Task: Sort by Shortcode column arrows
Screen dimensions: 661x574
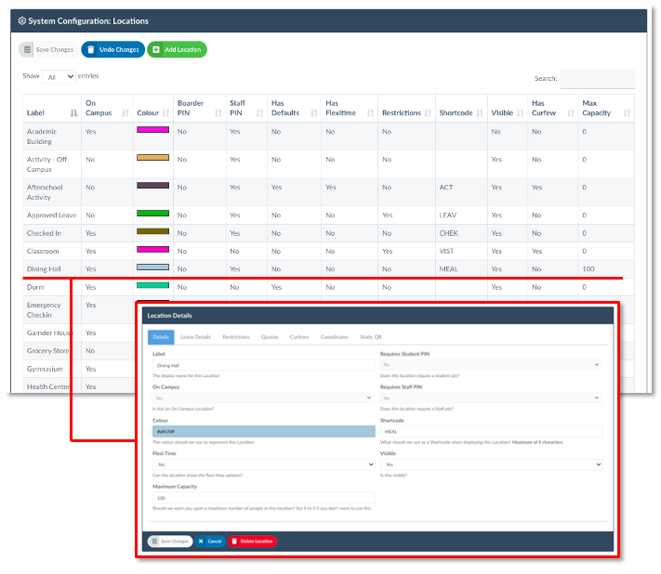Action: (x=480, y=113)
